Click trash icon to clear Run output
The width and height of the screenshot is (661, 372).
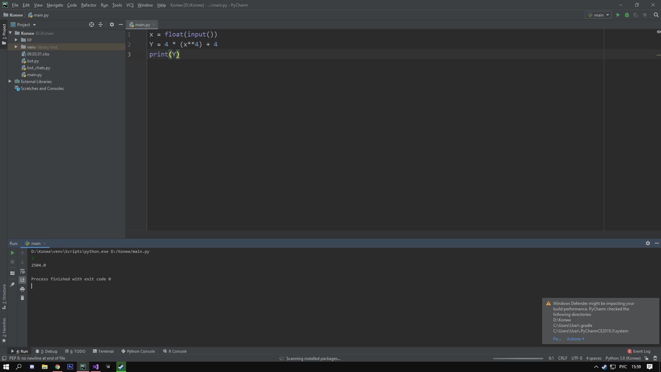[x=22, y=298]
